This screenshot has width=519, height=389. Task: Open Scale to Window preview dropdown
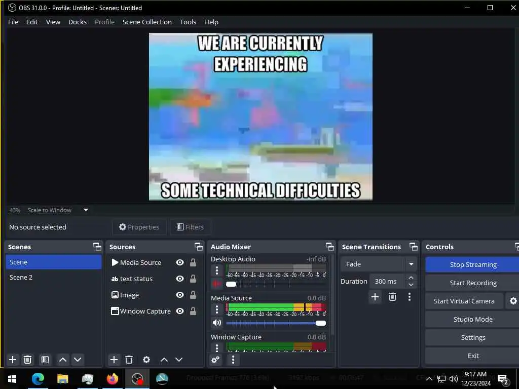[x=58, y=210]
